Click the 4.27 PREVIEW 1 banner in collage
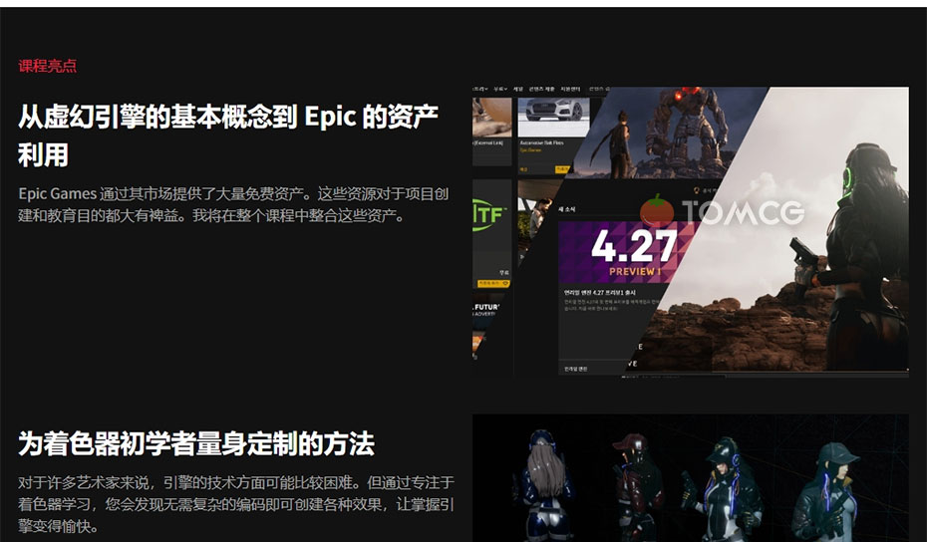 click(x=627, y=252)
